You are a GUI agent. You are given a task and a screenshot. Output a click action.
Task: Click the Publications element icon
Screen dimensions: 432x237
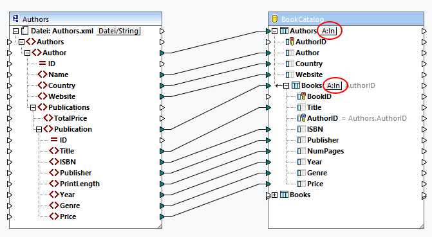click(42, 107)
